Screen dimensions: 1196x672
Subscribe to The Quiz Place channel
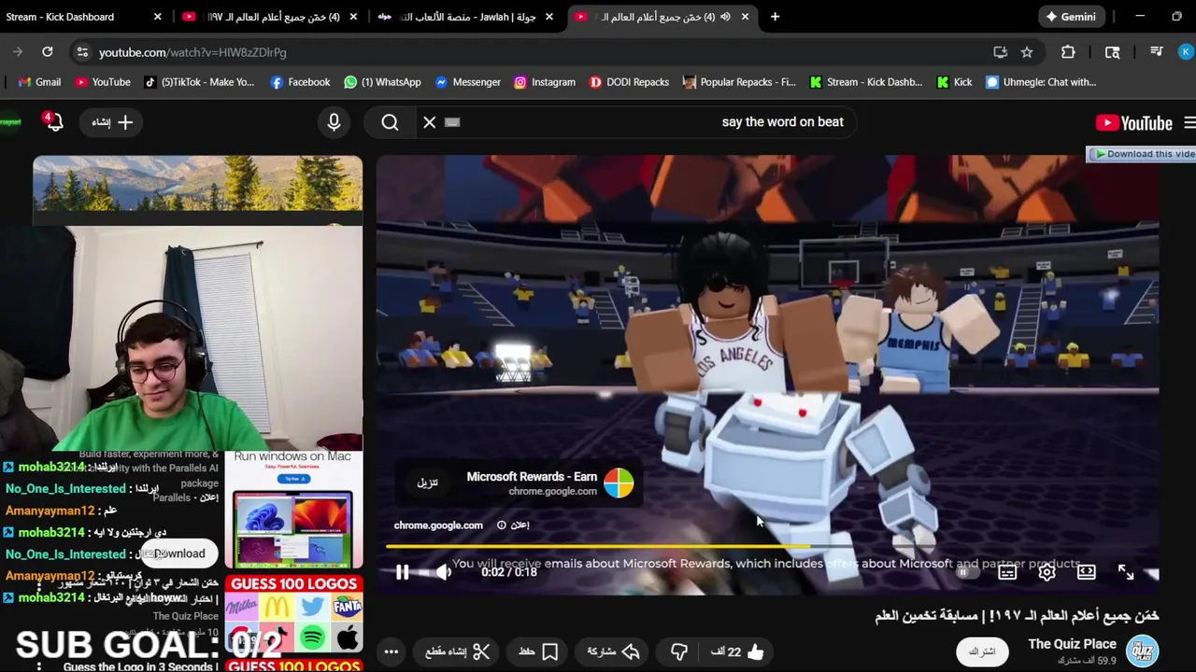point(982,651)
